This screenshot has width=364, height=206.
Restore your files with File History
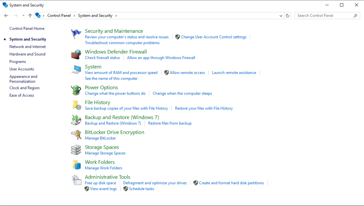204,108
